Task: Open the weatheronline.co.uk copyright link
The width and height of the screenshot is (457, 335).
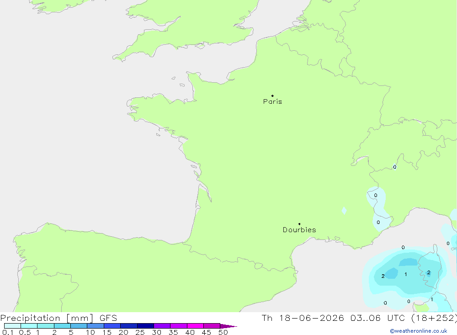Action: point(419,331)
